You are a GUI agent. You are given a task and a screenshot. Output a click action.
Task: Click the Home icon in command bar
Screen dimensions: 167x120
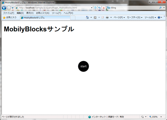[87, 17]
